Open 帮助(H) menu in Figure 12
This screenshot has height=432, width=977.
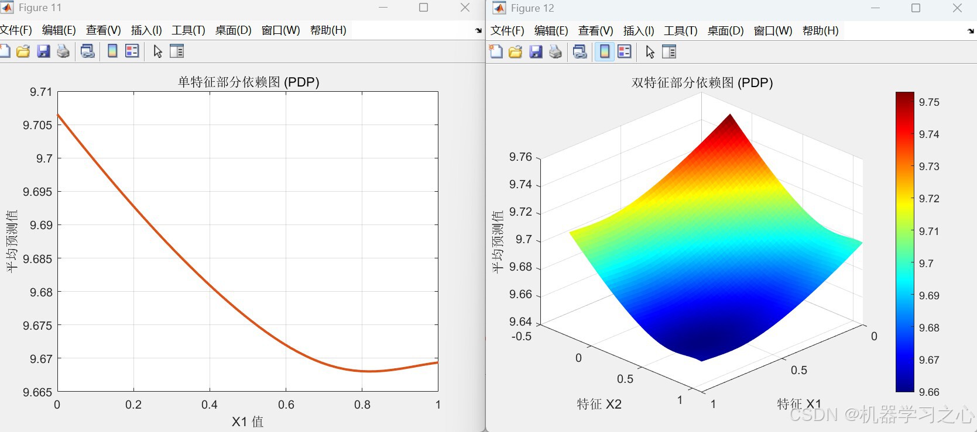click(x=821, y=31)
